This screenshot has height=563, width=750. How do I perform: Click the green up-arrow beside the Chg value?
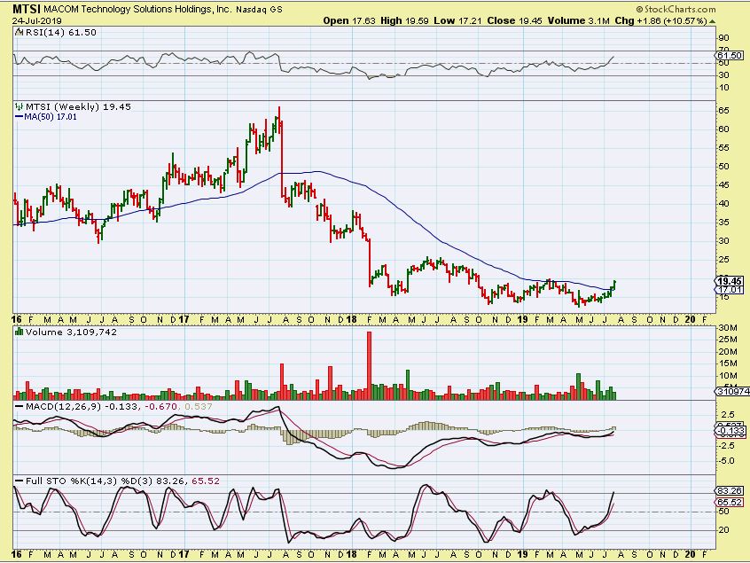pyautogui.click(x=712, y=21)
